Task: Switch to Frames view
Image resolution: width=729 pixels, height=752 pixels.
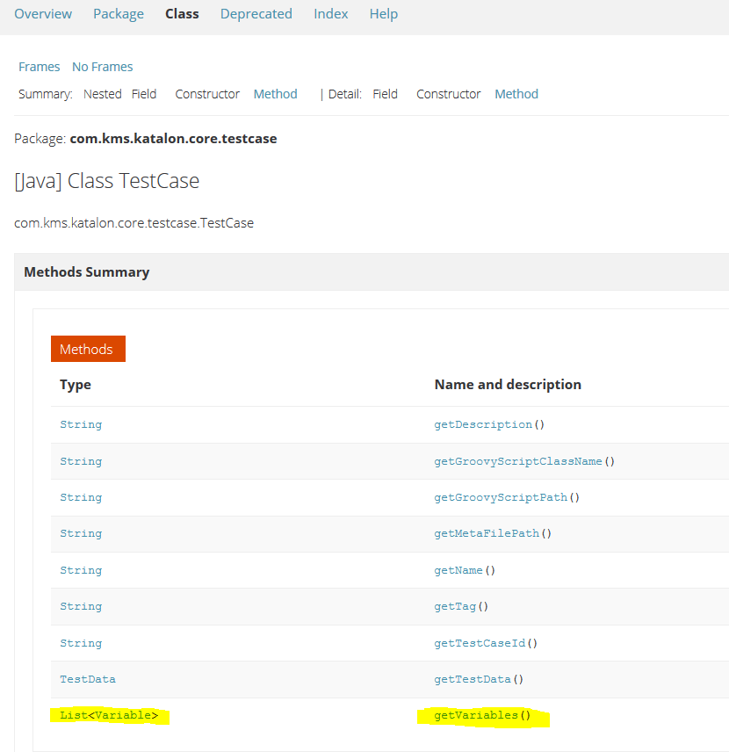Action: pos(40,67)
